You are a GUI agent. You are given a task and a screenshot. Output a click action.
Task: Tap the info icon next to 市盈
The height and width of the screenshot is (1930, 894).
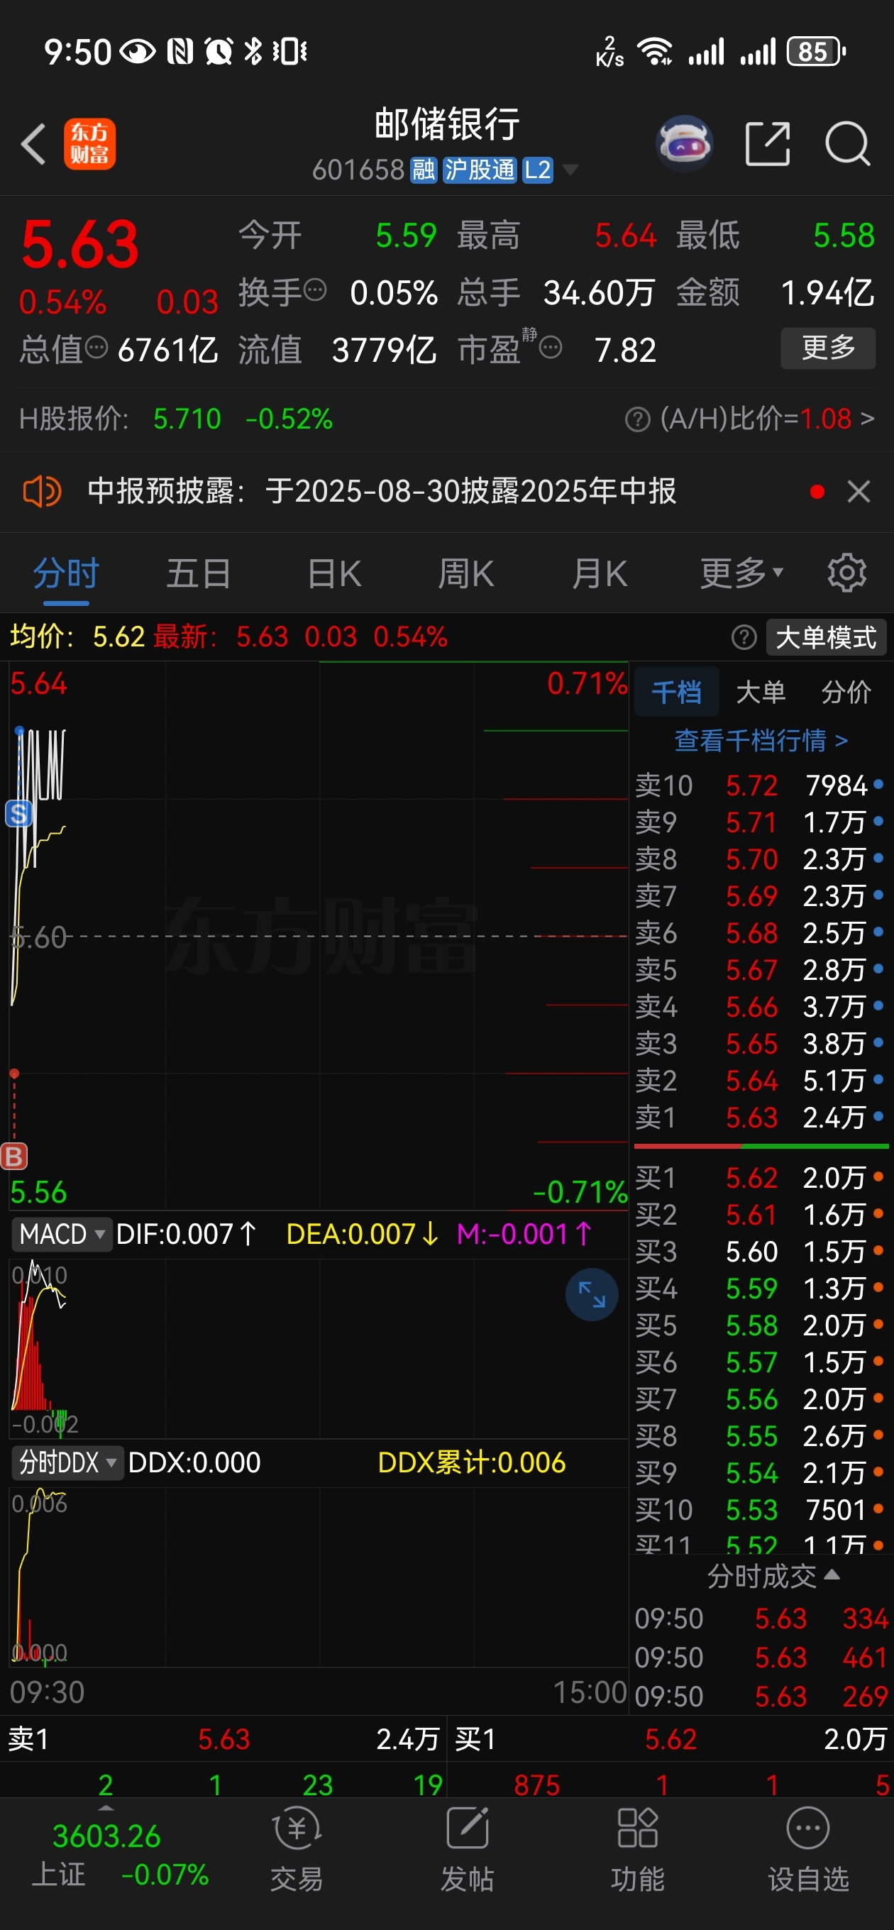click(x=550, y=347)
